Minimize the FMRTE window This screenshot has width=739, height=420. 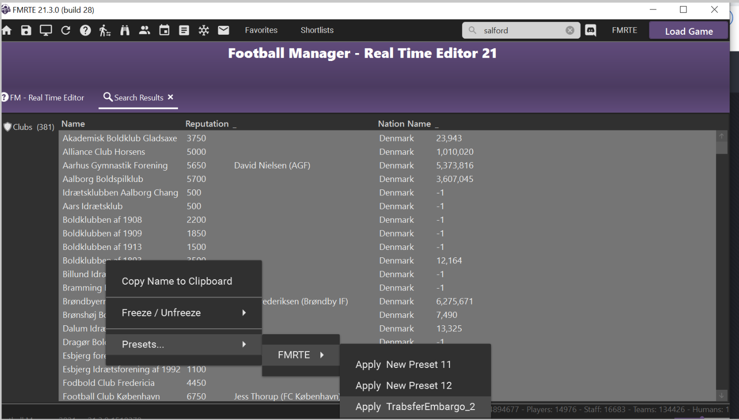(653, 9)
